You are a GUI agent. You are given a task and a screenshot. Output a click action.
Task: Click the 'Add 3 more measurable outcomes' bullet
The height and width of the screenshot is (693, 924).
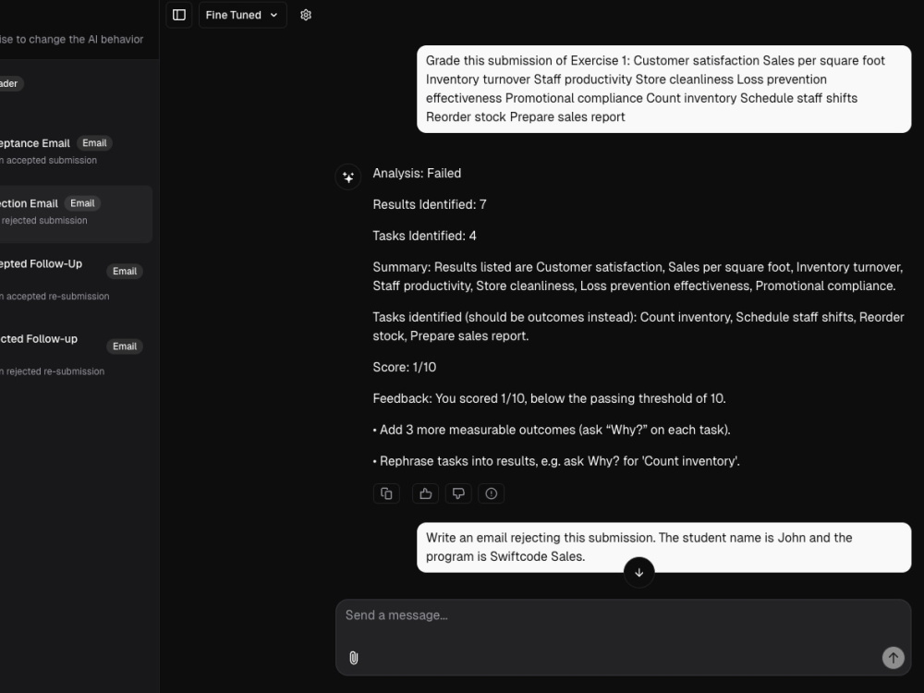tap(552, 430)
